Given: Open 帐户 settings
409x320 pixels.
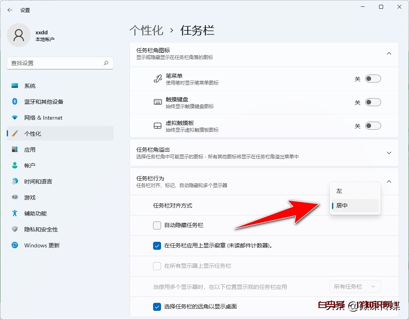Looking at the screenshot, I should coord(30,166).
